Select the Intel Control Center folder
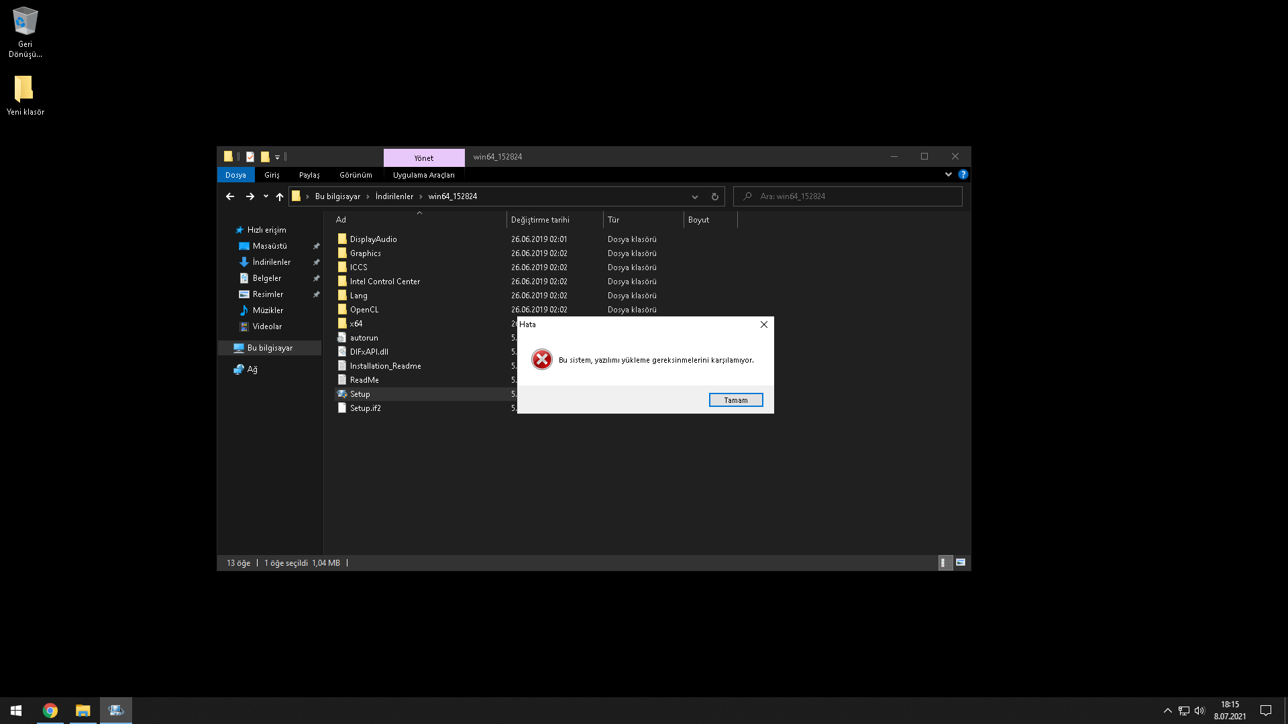 (x=384, y=282)
